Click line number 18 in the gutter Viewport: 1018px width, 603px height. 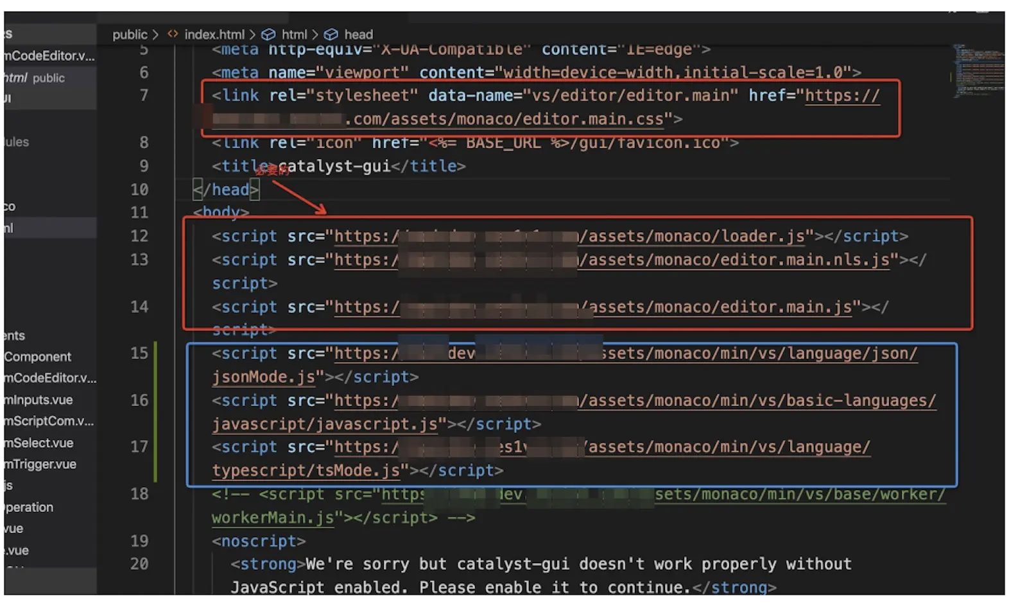(139, 494)
